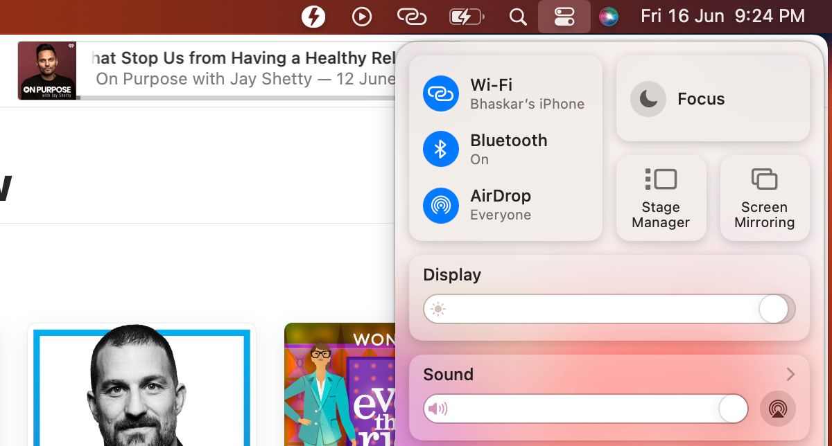The height and width of the screenshot is (446, 832).
Task: Click the AirPlay audio output icon in Sound
Action: [777, 408]
